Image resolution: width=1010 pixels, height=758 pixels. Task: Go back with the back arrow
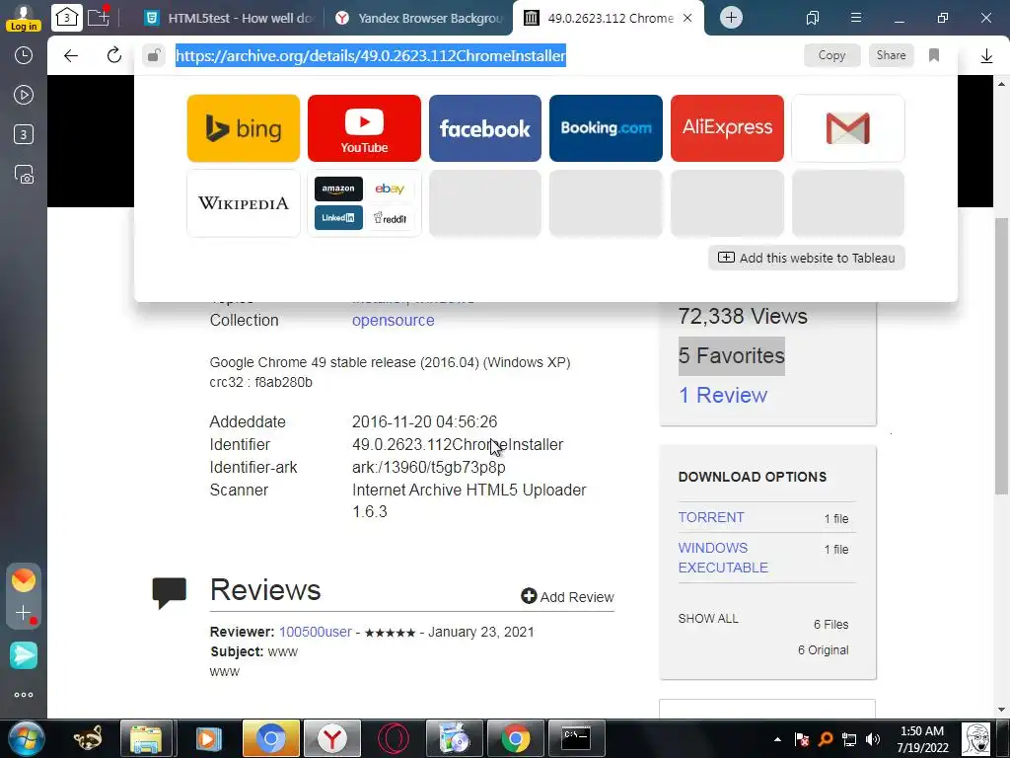(x=71, y=56)
